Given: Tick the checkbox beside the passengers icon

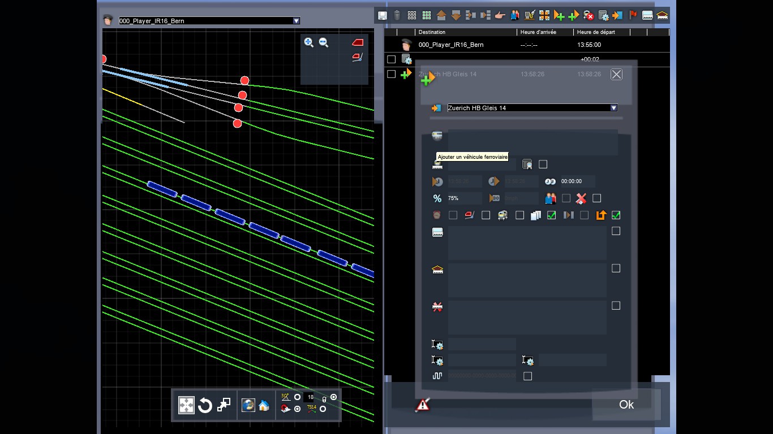Looking at the screenshot, I should tap(566, 198).
